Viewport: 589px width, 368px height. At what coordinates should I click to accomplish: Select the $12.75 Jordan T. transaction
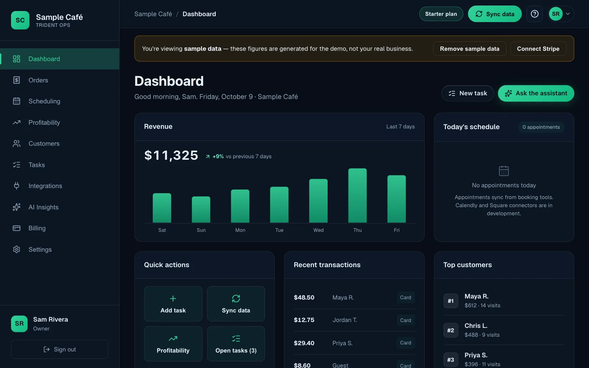pos(354,320)
